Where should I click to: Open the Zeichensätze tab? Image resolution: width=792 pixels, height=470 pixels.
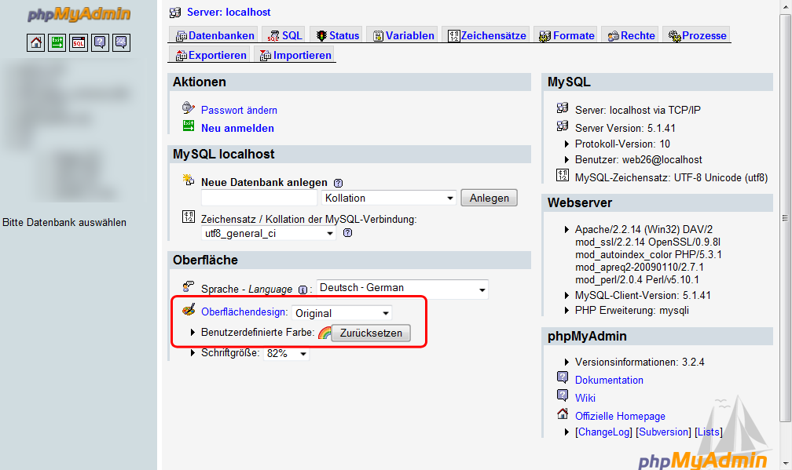pos(487,35)
